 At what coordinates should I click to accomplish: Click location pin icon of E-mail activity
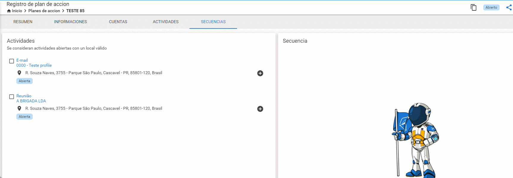point(19,73)
